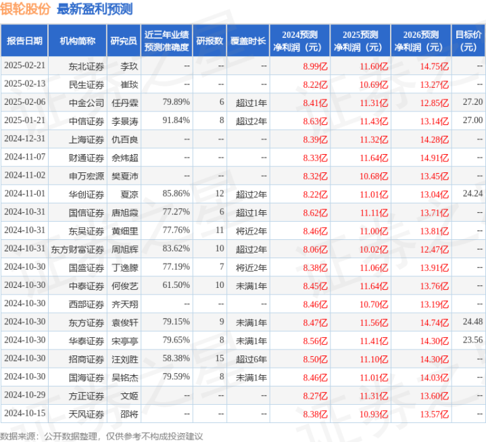
Task: Click the date 2025-01-21
Action: tap(25, 120)
